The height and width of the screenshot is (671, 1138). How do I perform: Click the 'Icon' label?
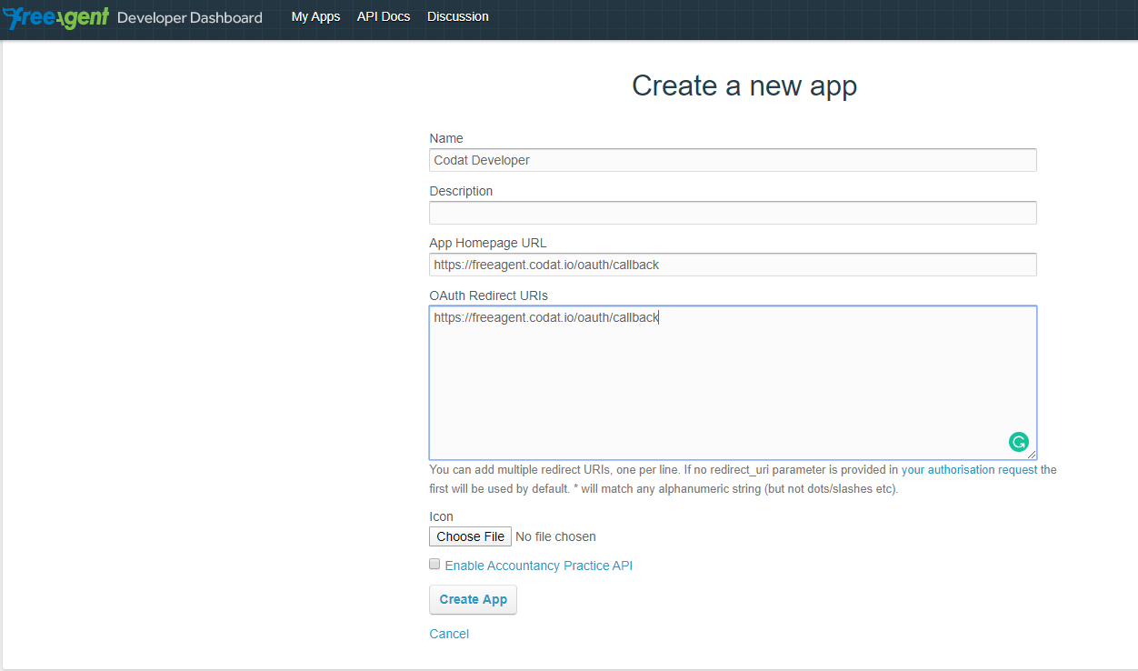pos(441,516)
